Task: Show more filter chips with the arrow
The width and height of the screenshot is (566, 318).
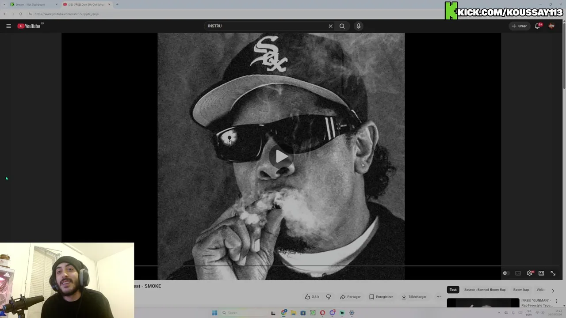Action: pyautogui.click(x=553, y=290)
